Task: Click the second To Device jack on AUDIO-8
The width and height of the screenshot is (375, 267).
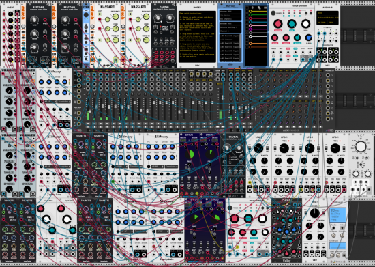Action: point(325,33)
